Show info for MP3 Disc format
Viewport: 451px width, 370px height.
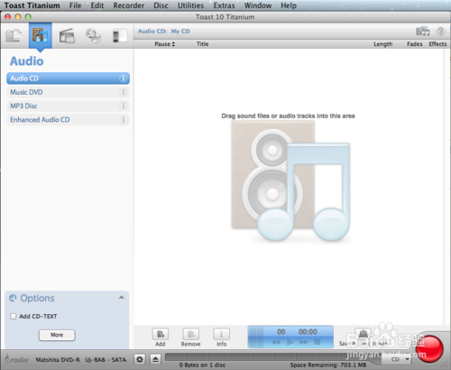123,106
